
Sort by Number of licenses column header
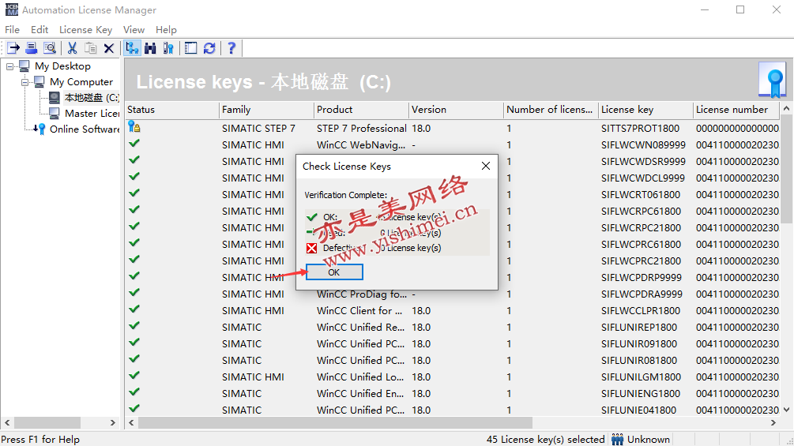[551, 110]
